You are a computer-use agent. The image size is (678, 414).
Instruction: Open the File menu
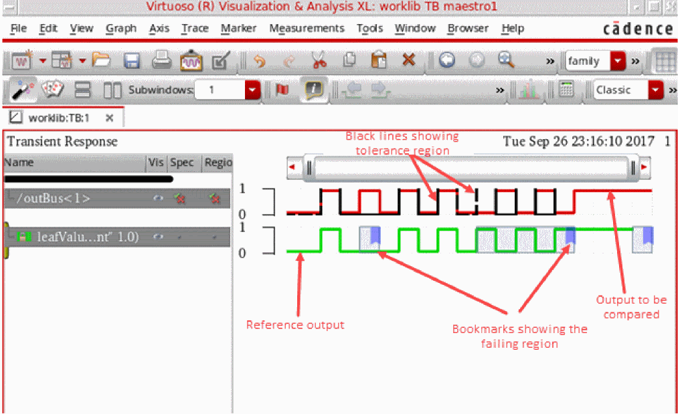[19, 28]
